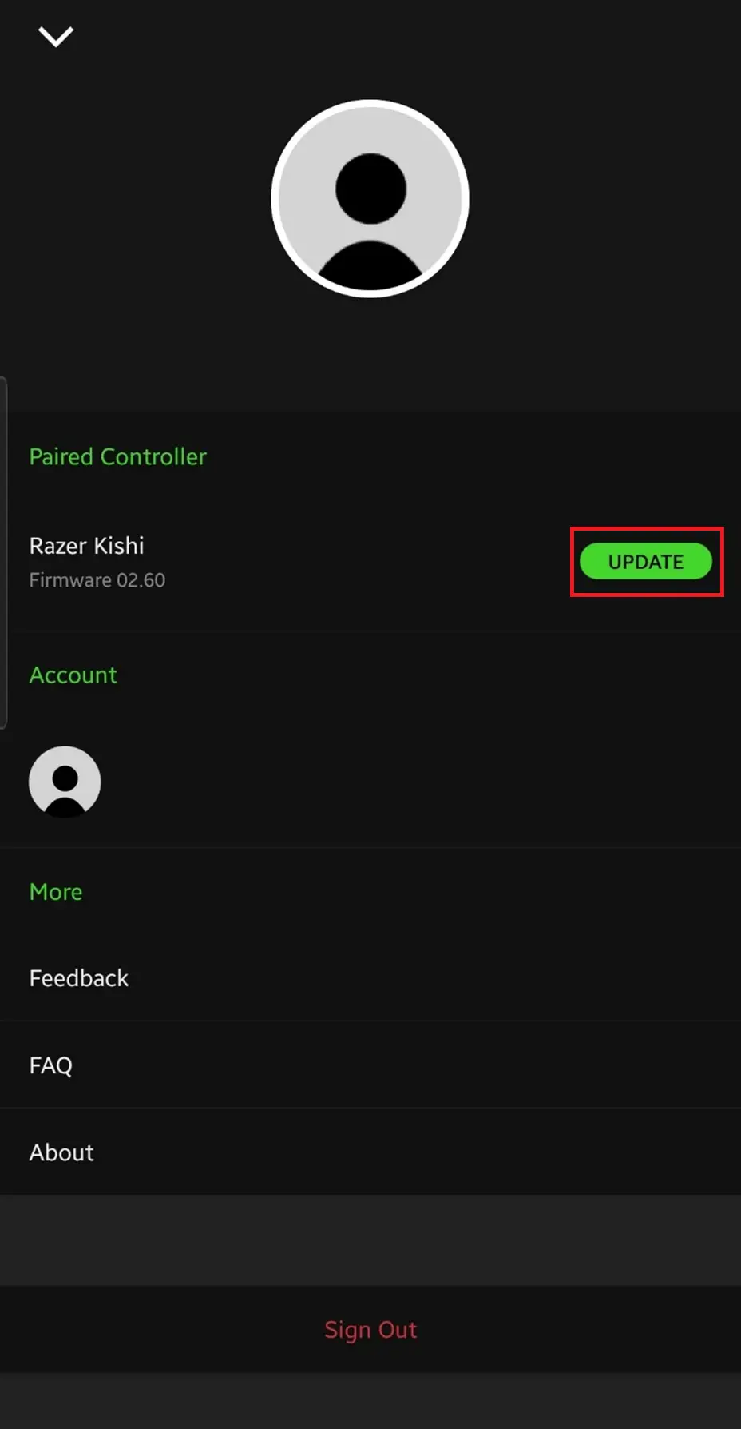
Task: Select the Razer Kishi controller name
Action: (x=87, y=545)
